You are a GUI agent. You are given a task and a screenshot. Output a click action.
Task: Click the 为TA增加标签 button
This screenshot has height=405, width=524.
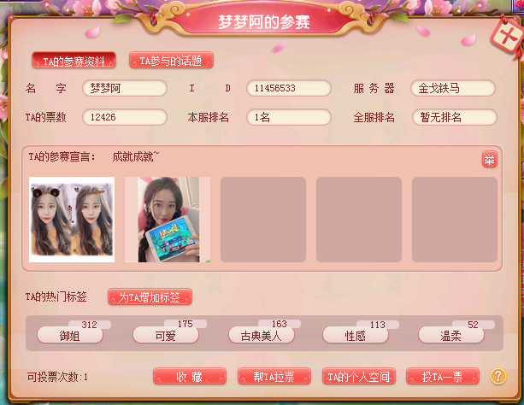150,296
